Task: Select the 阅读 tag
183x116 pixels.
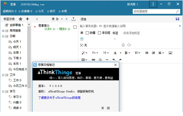Action: (x=15, y=108)
